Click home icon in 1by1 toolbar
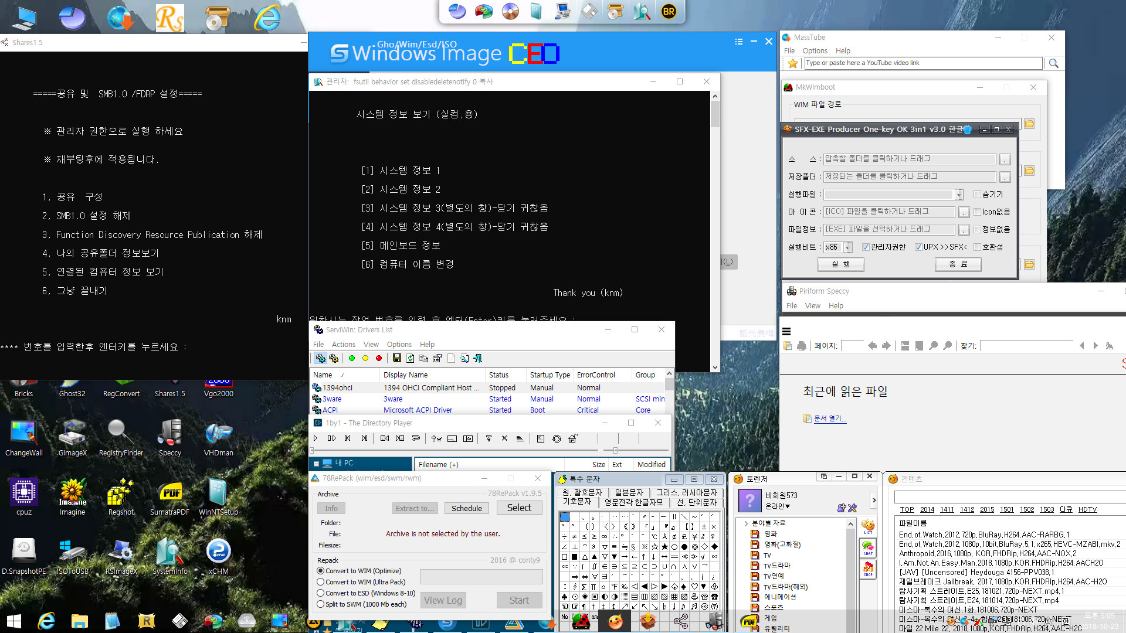Viewport: 1126px width, 633px height. coord(573,438)
